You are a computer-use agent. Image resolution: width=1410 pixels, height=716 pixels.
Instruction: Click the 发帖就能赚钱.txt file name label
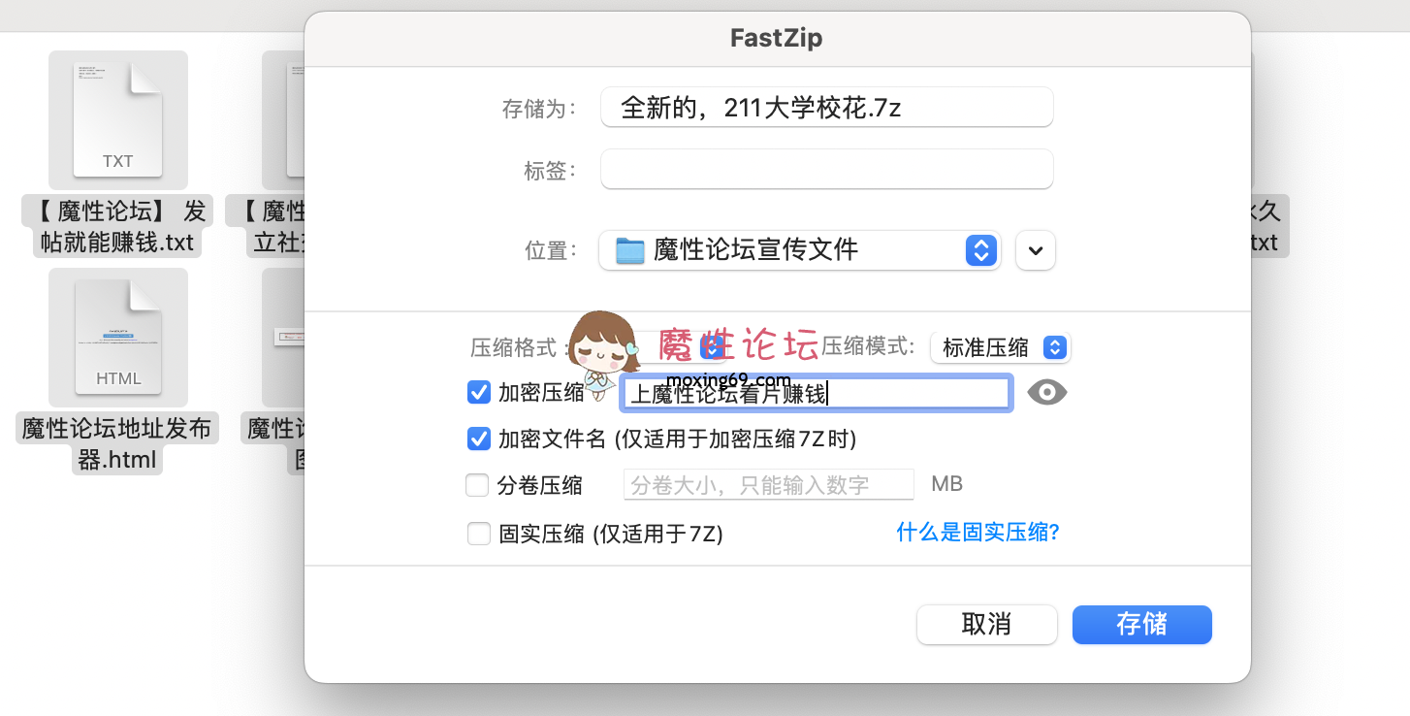(118, 225)
